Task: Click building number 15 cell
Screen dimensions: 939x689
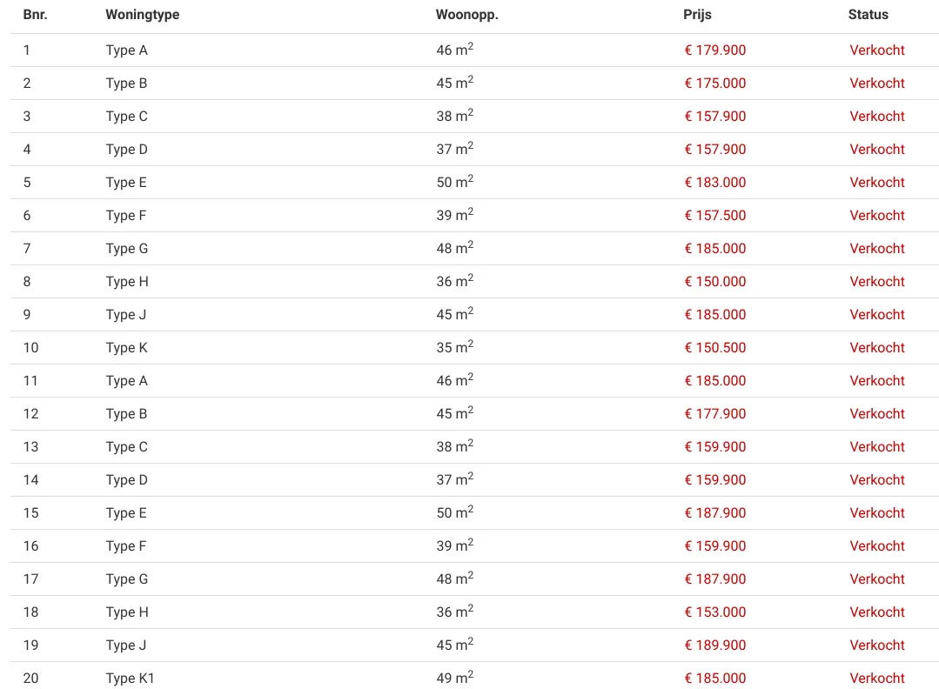Action: (x=30, y=513)
